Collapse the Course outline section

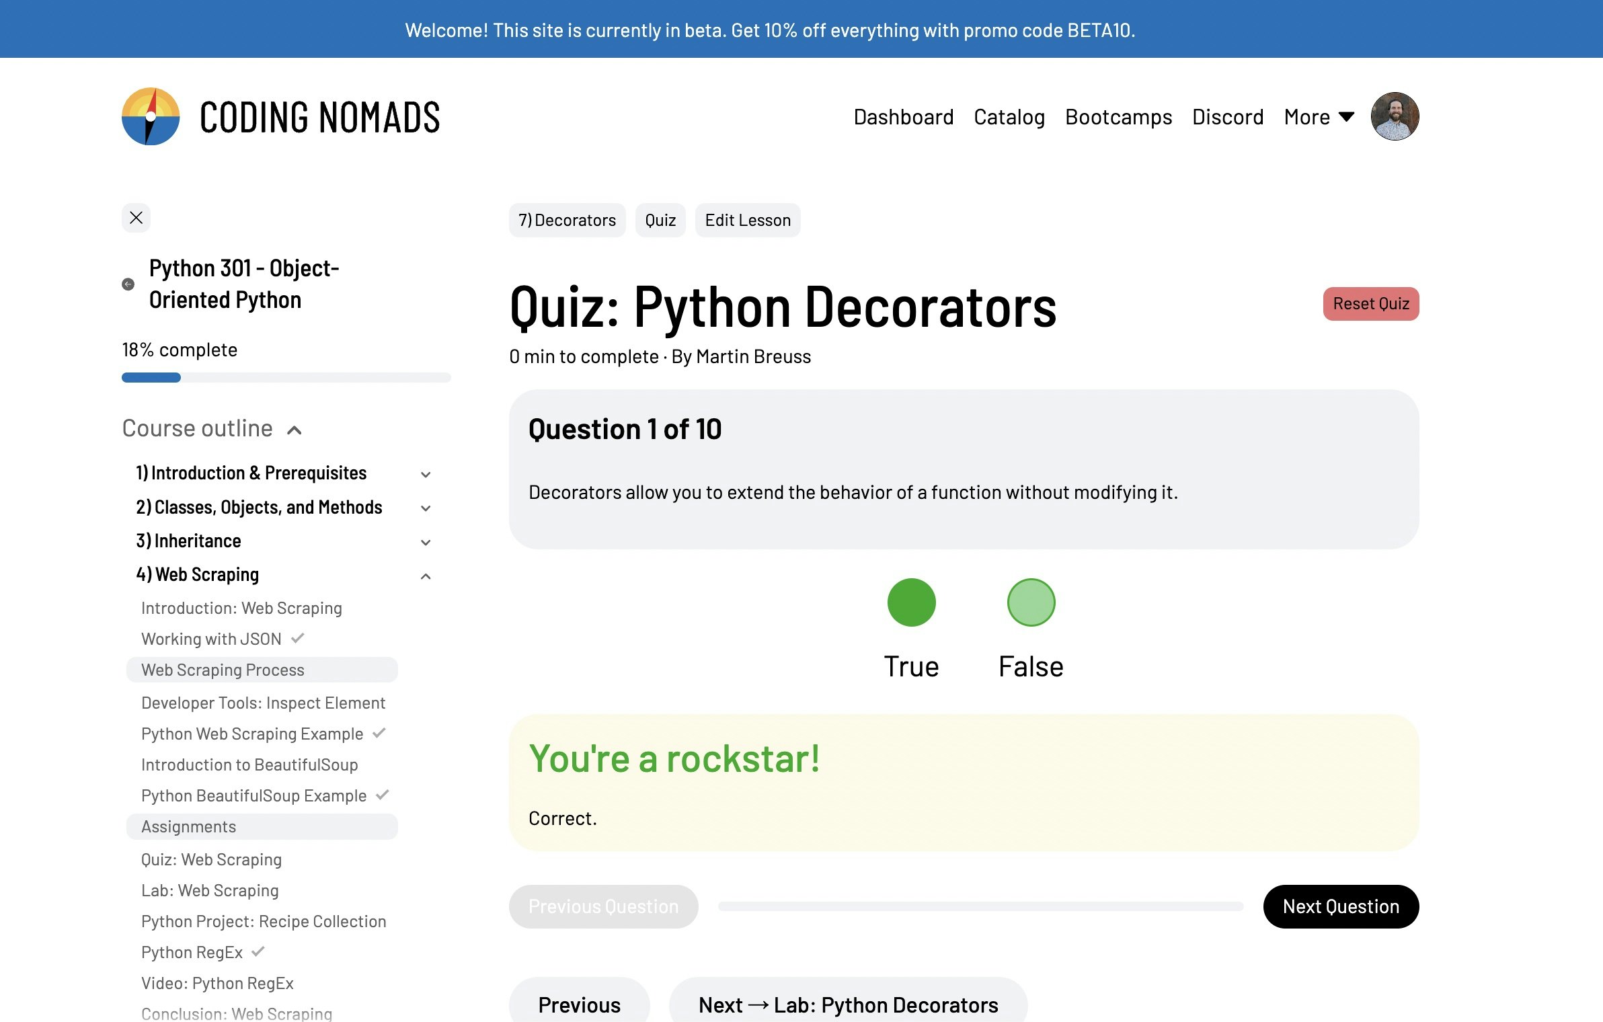(294, 430)
